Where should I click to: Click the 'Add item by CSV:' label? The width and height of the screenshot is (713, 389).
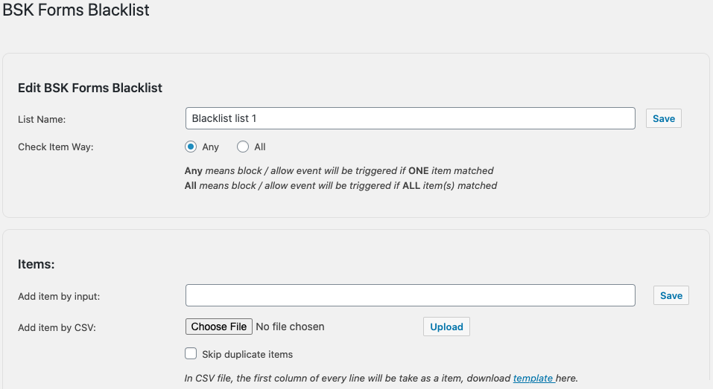(57, 328)
